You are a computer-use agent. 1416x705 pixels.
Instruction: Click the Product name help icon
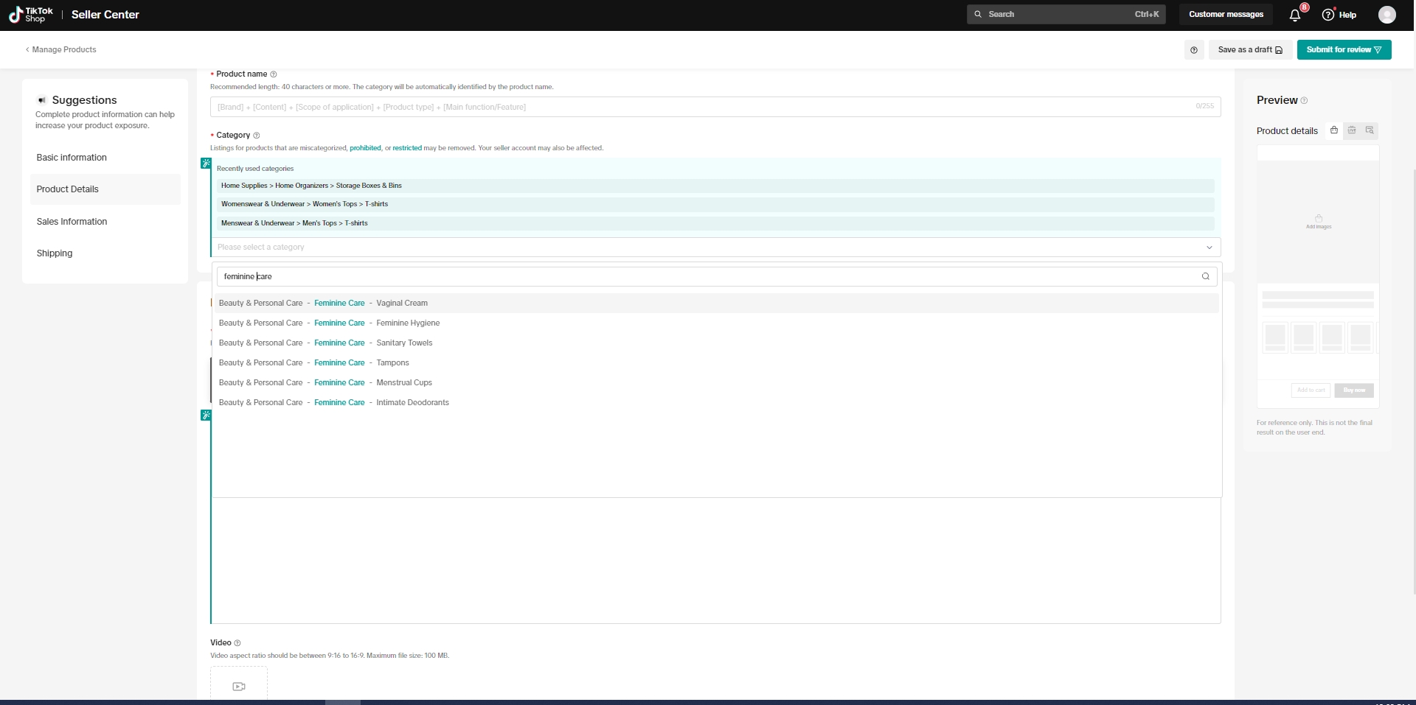(274, 74)
